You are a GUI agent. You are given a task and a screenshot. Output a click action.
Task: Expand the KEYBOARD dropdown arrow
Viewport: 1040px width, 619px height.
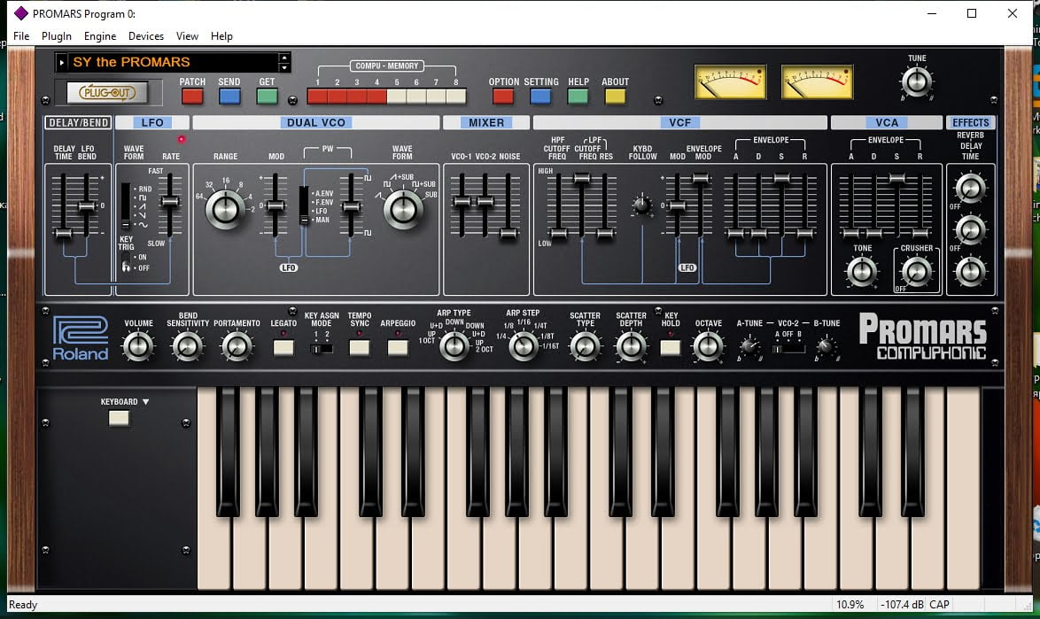click(x=145, y=402)
